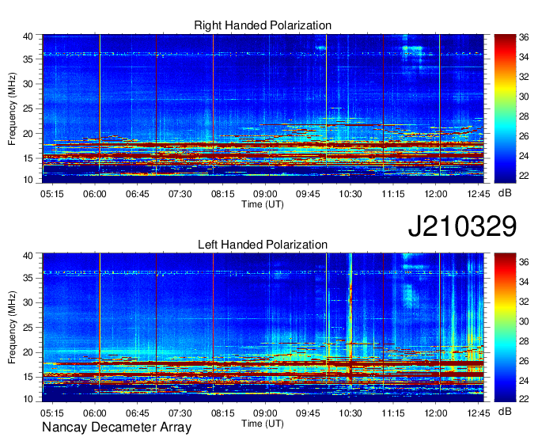Select the J210329 observation label

(x=462, y=226)
